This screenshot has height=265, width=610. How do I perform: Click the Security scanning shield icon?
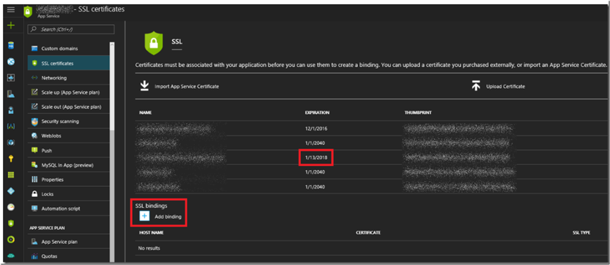(34, 121)
